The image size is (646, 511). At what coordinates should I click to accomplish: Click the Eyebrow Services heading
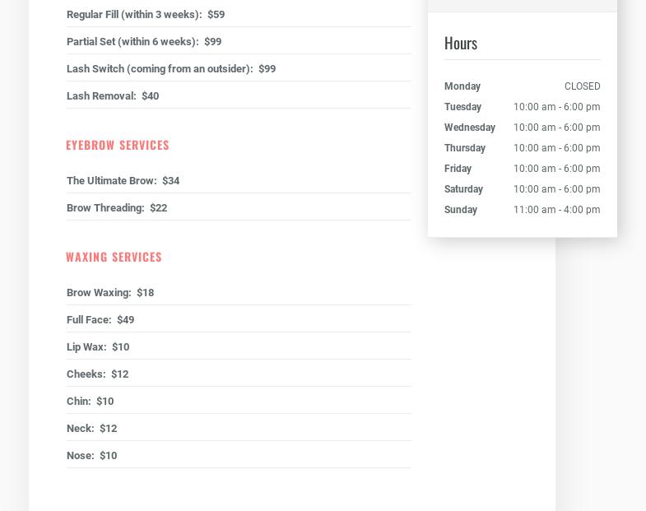click(x=118, y=145)
